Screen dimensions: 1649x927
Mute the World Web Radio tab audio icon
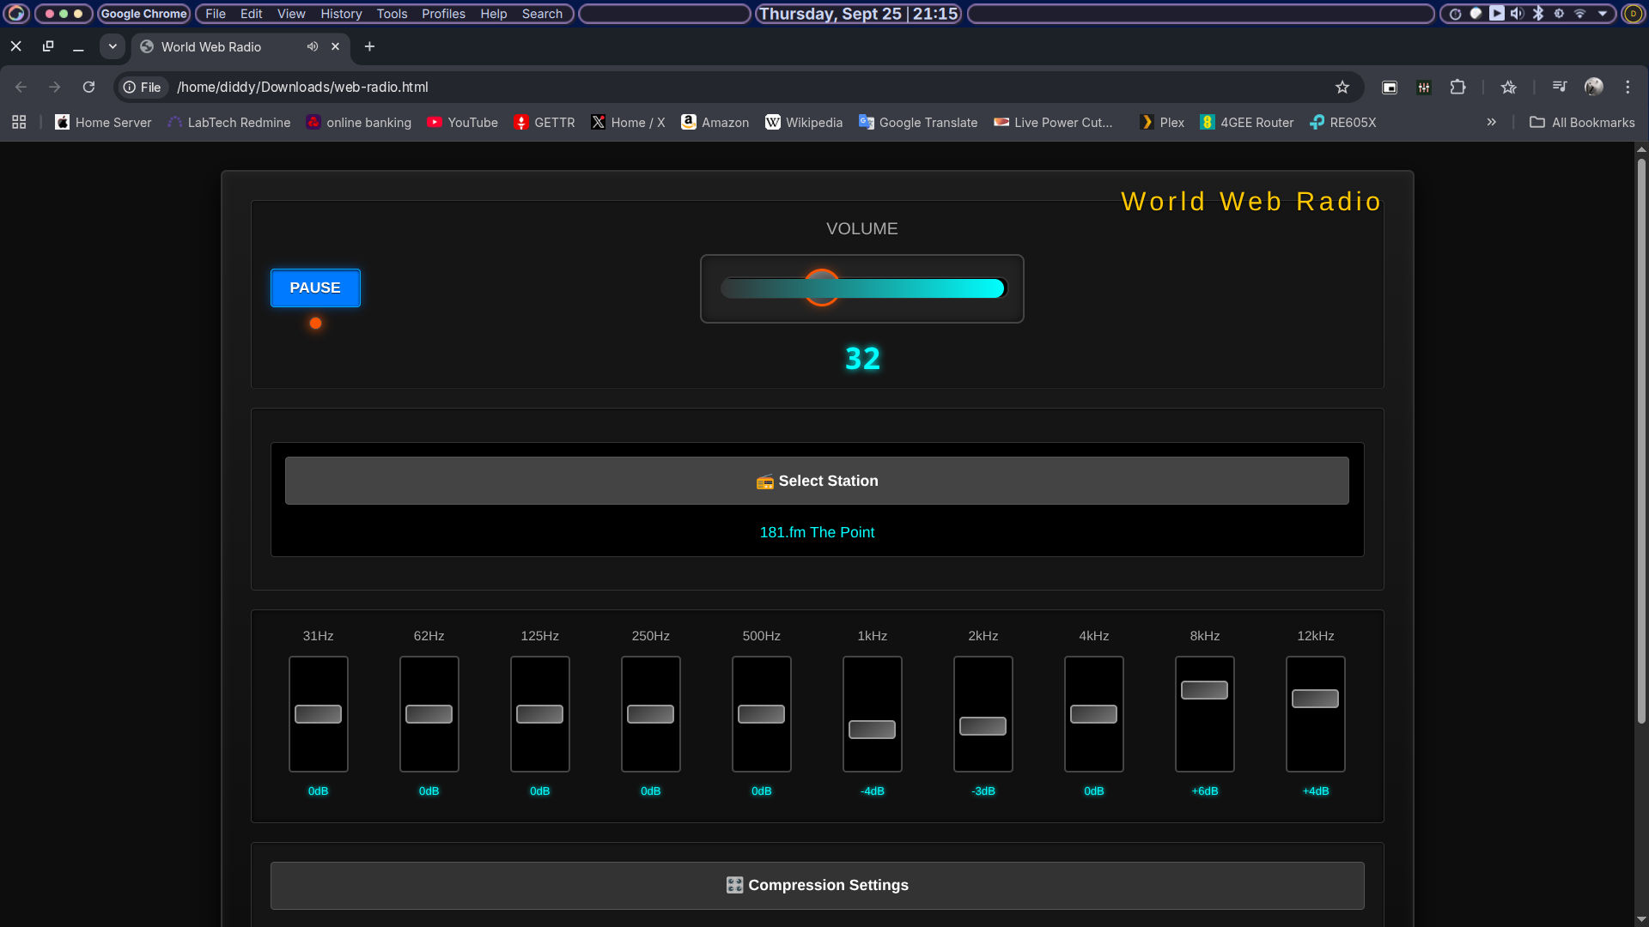click(313, 46)
